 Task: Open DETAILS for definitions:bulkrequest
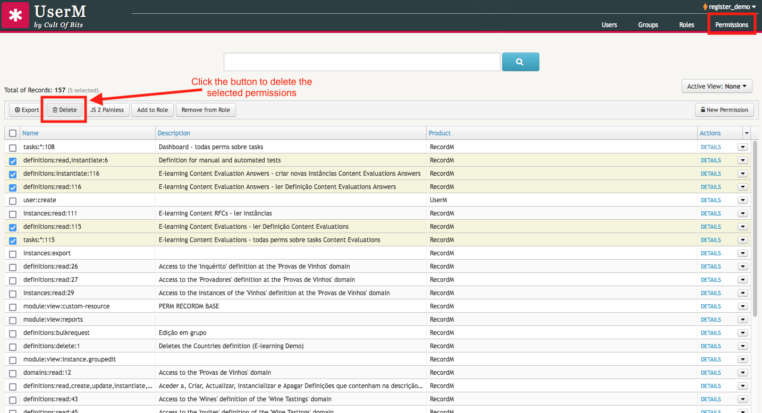[x=710, y=333]
